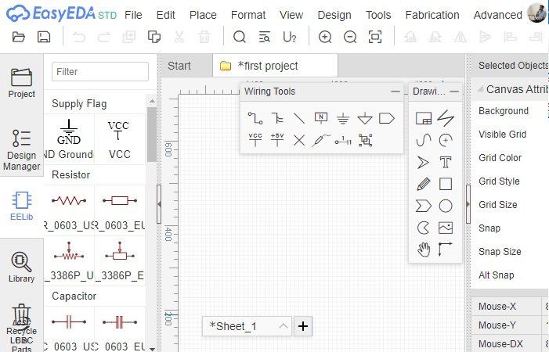Image resolution: width=549 pixels, height=352 pixels.
Task: Collapse the Canvas Attributes section
Action: [x=480, y=89]
